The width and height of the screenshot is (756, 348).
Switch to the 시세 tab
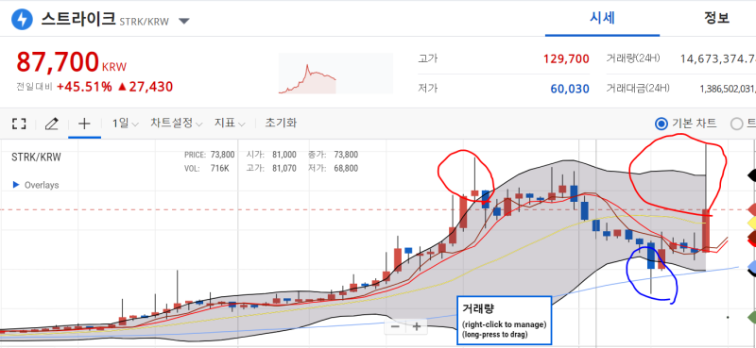(602, 18)
